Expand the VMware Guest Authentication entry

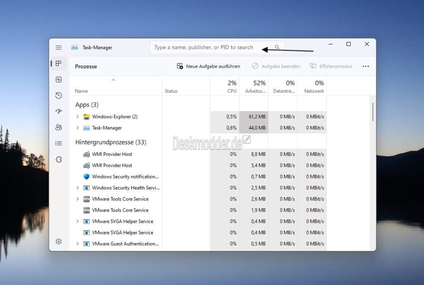click(x=77, y=244)
